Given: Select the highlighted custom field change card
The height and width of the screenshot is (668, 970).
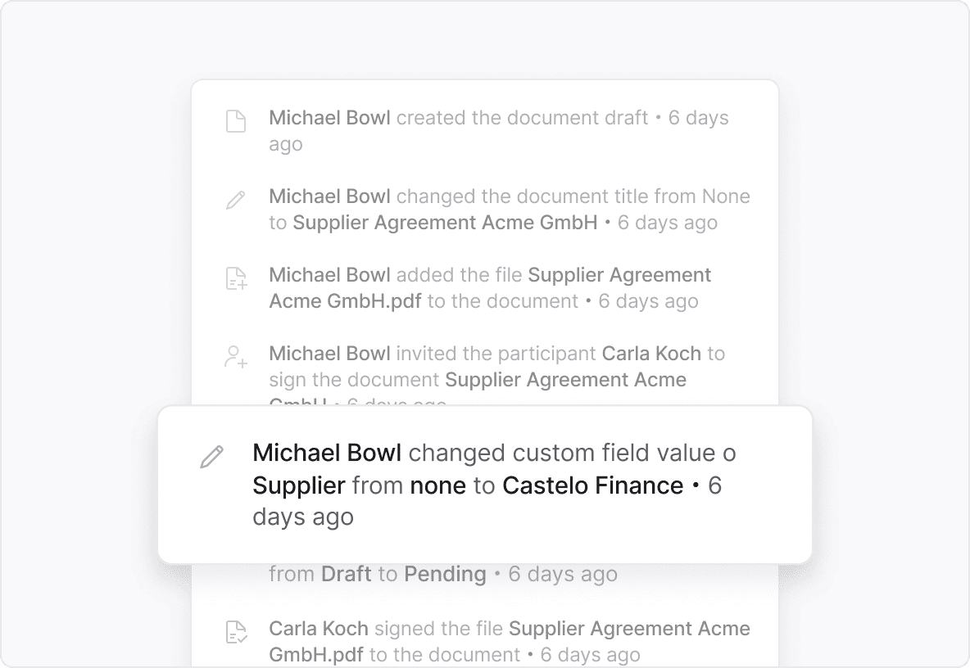Looking at the screenshot, I should (x=485, y=485).
